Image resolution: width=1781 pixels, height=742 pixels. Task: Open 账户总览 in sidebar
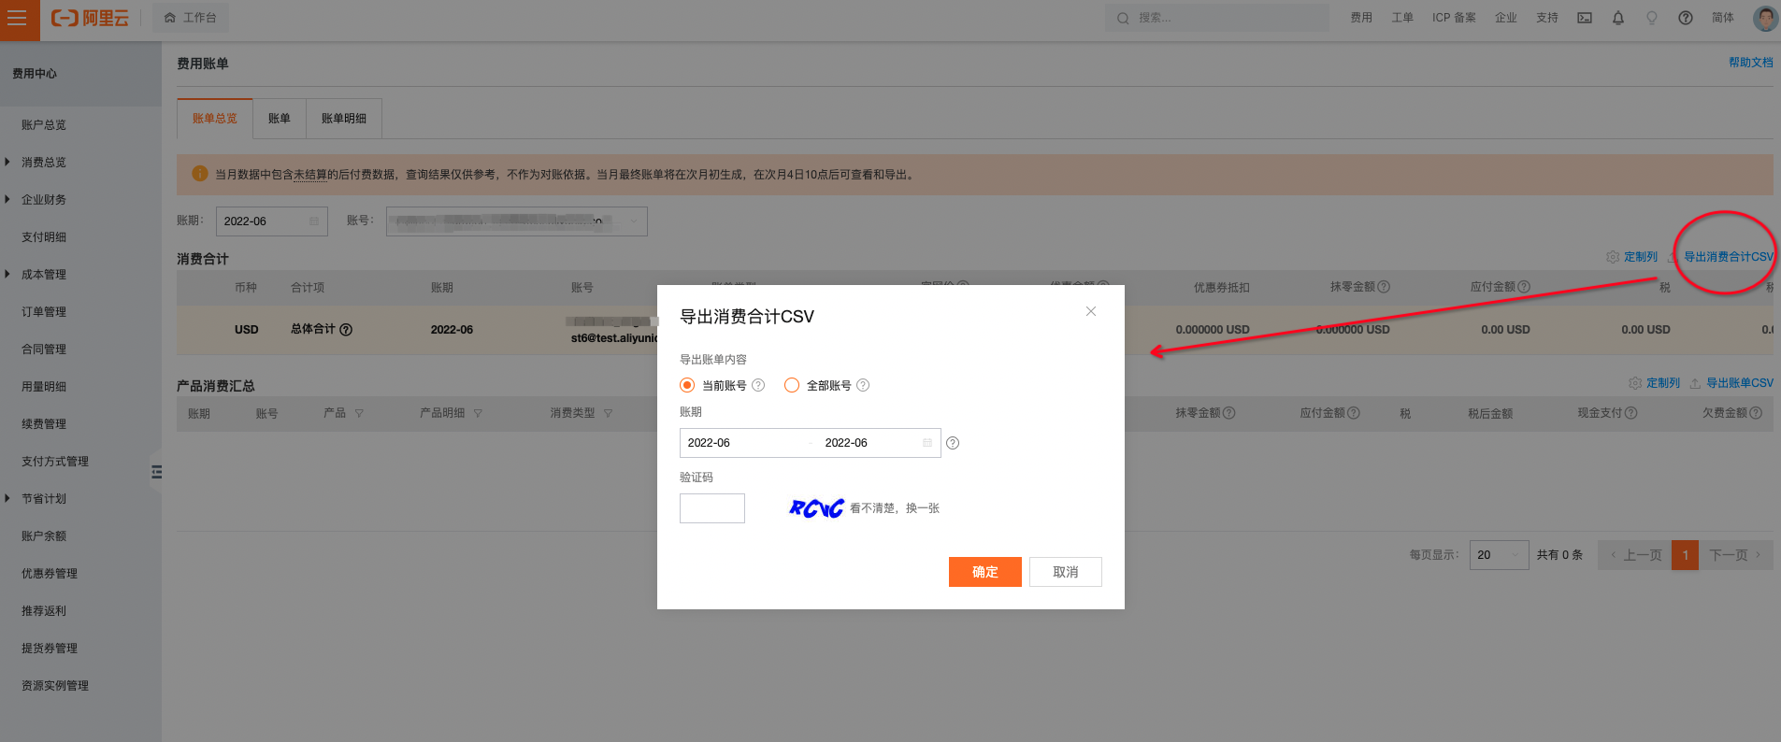[x=44, y=125]
